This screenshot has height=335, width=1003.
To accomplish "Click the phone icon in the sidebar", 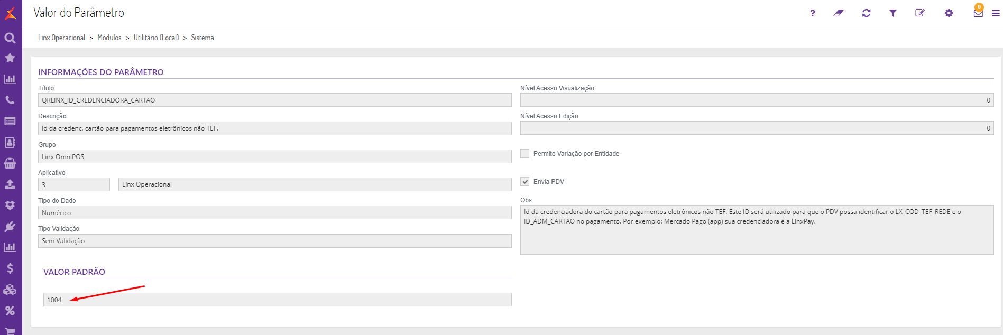I will coord(10,100).
